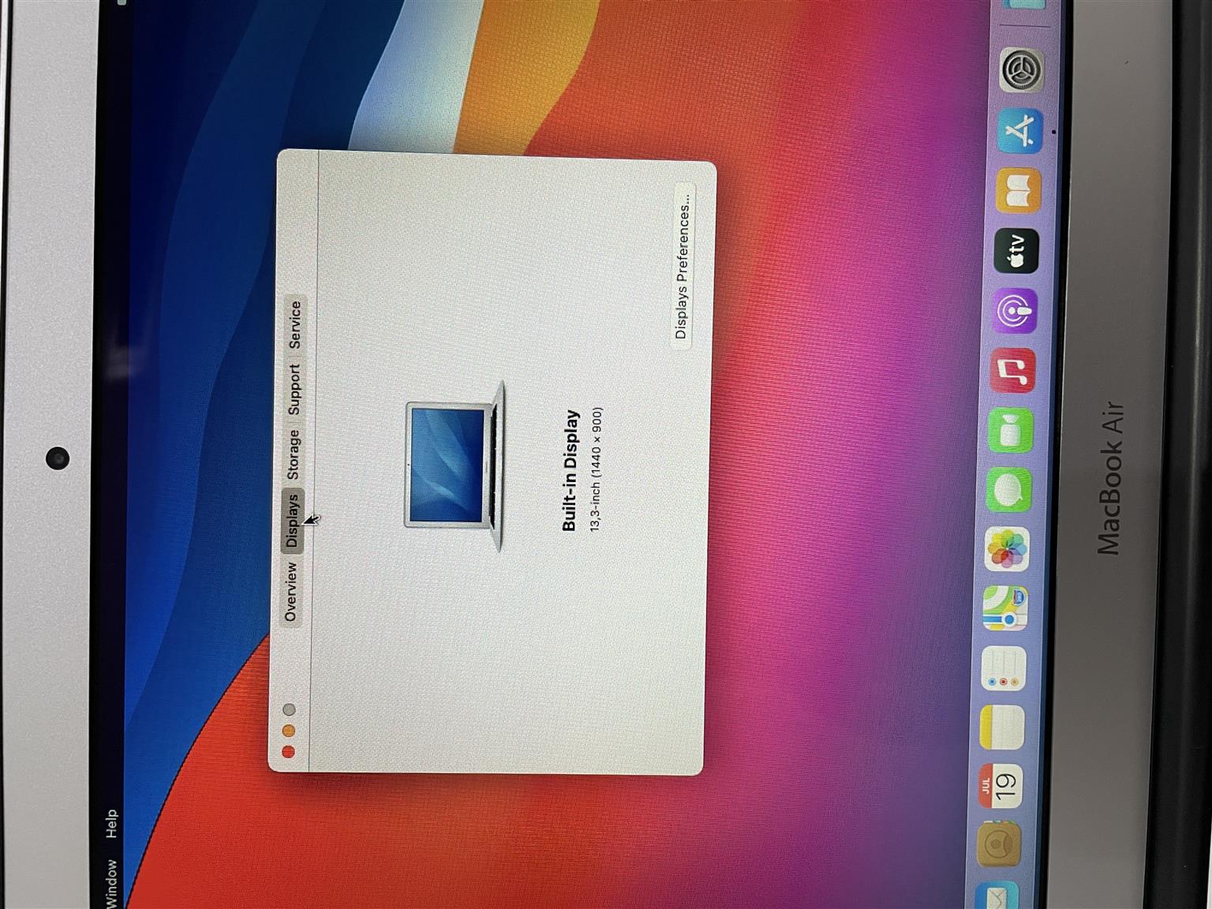Launch the Photos app from the dock
1212x909 pixels.
[1007, 549]
